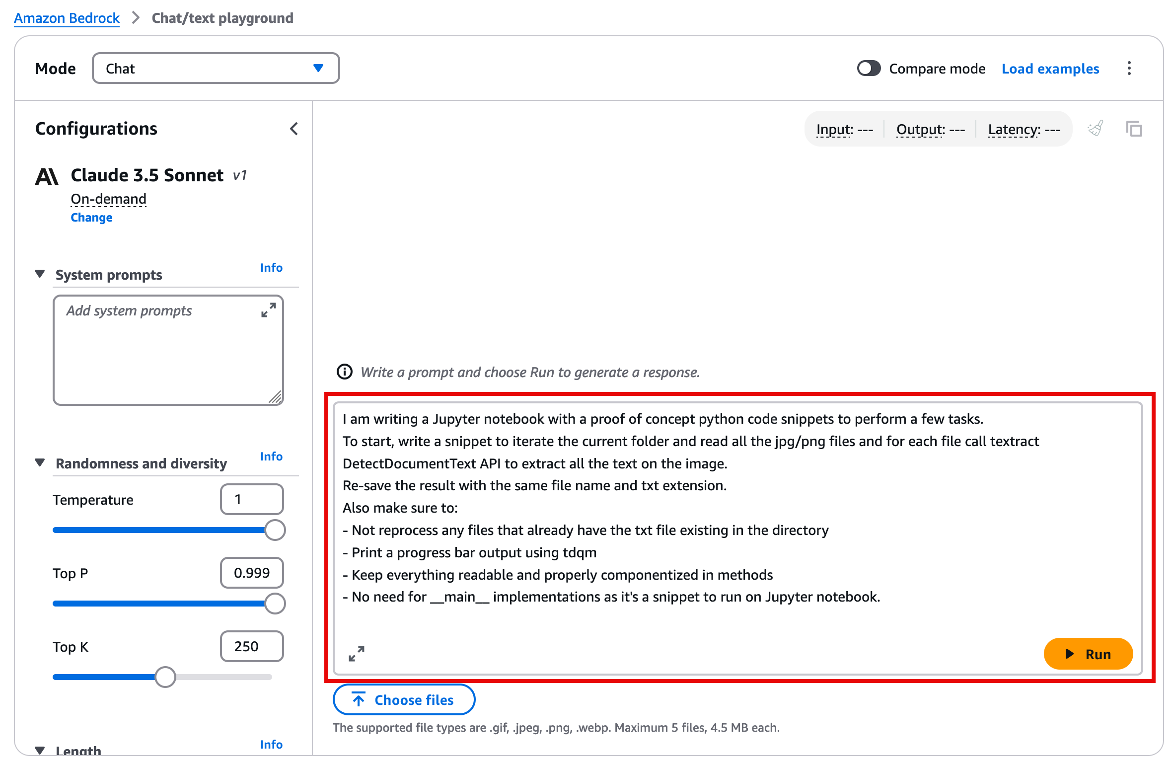Toggle Compare mode on
1172x762 pixels.
(x=869, y=69)
